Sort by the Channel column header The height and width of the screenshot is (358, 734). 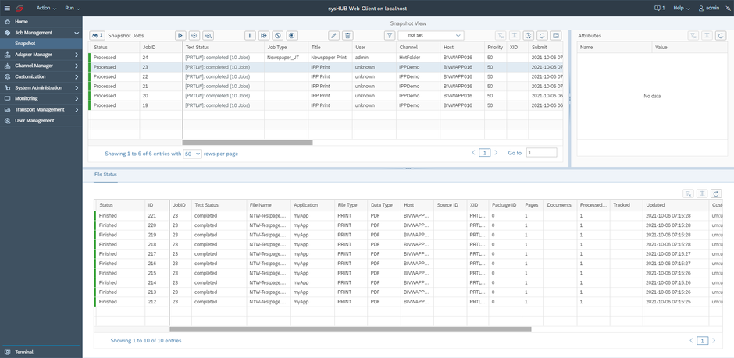pos(418,48)
